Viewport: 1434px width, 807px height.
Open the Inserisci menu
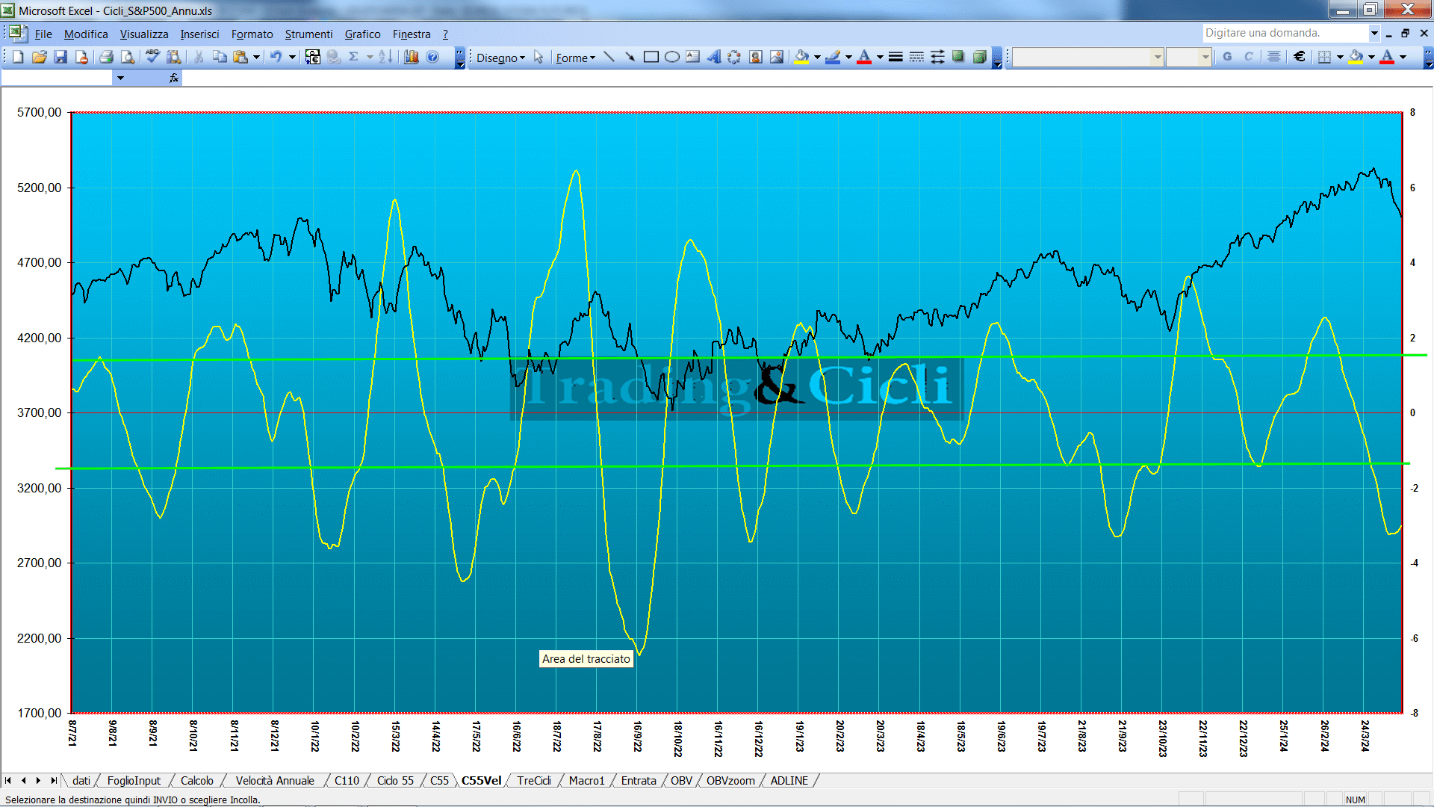[x=199, y=34]
